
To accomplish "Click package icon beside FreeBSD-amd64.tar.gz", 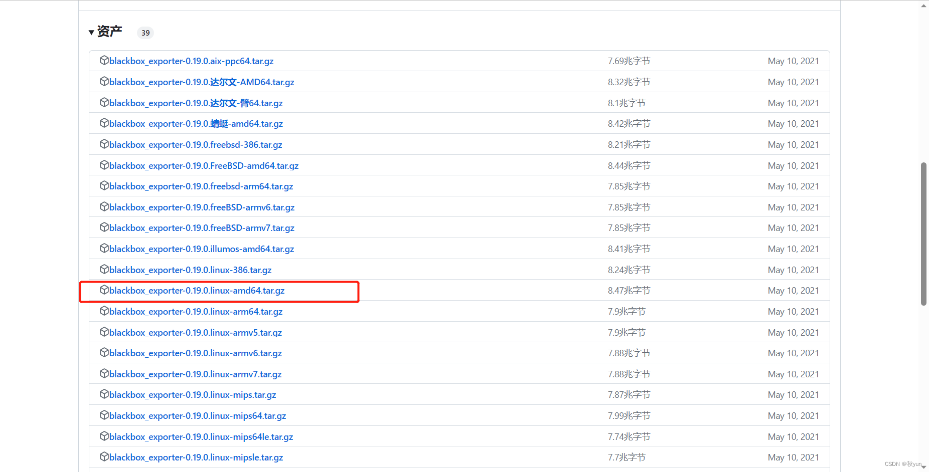I will pyautogui.click(x=104, y=165).
